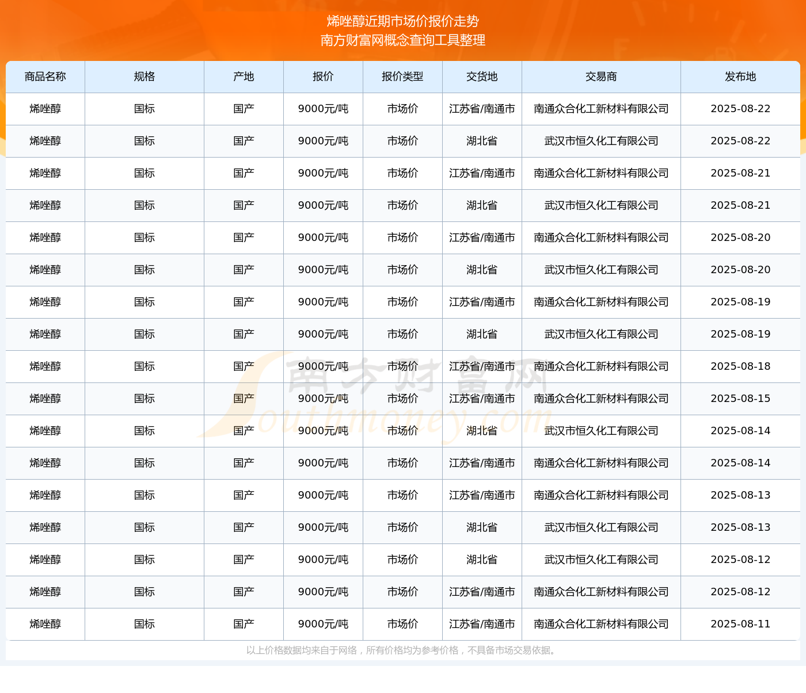Select the 商品名称 column header
The height and width of the screenshot is (693, 806).
45,76
